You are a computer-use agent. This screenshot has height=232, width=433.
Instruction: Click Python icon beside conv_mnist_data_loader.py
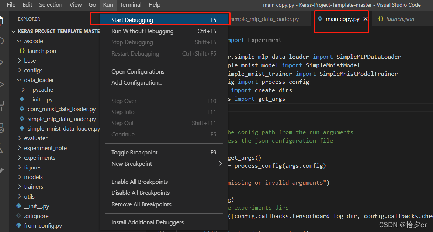22,109
